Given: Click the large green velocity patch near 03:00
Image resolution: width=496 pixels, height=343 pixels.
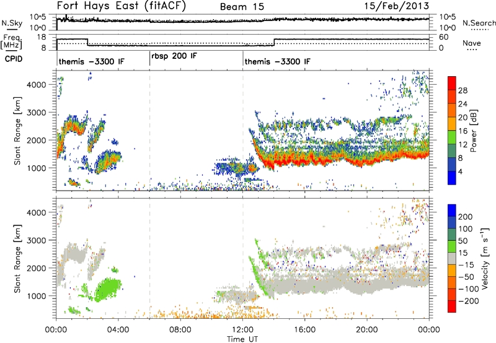Looking at the screenshot, I should click(107, 289).
